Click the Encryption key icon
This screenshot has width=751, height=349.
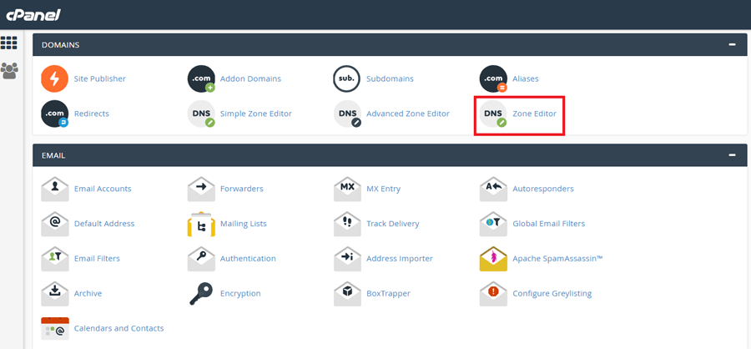point(201,293)
